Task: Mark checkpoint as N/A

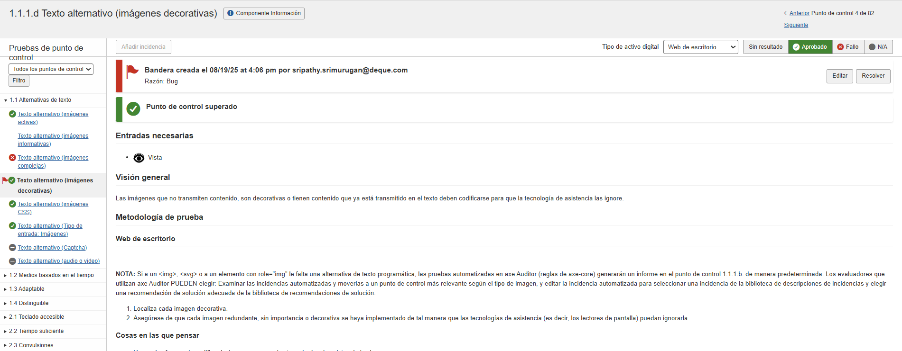Action: 878,47
